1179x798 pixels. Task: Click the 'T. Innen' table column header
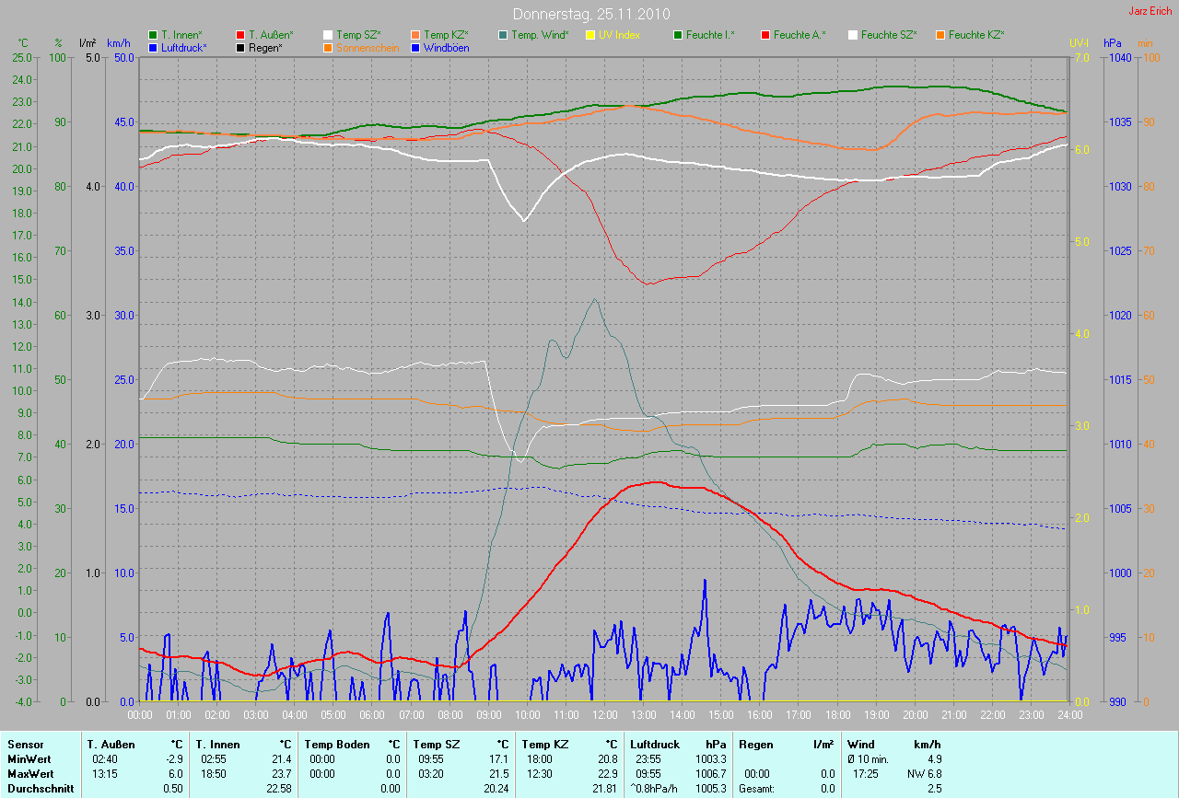pos(217,744)
